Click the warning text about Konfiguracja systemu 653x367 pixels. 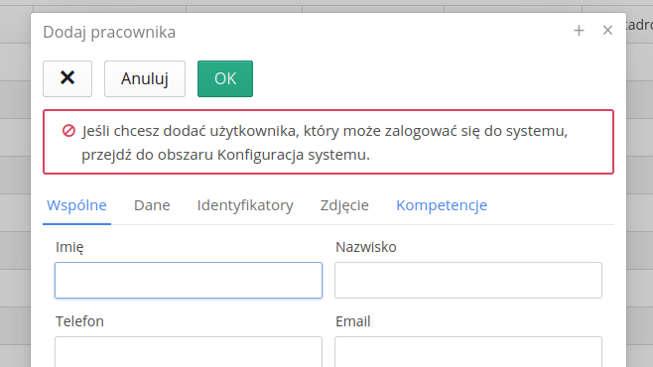[325, 143]
